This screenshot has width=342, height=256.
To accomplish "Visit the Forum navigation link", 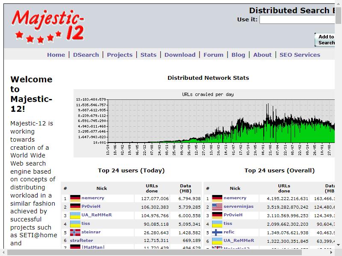I will tap(213, 55).
